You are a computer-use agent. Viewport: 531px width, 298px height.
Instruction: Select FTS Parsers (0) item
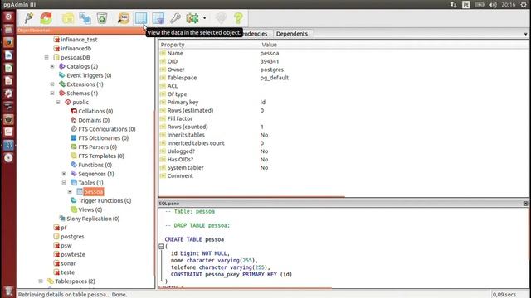tap(98, 147)
